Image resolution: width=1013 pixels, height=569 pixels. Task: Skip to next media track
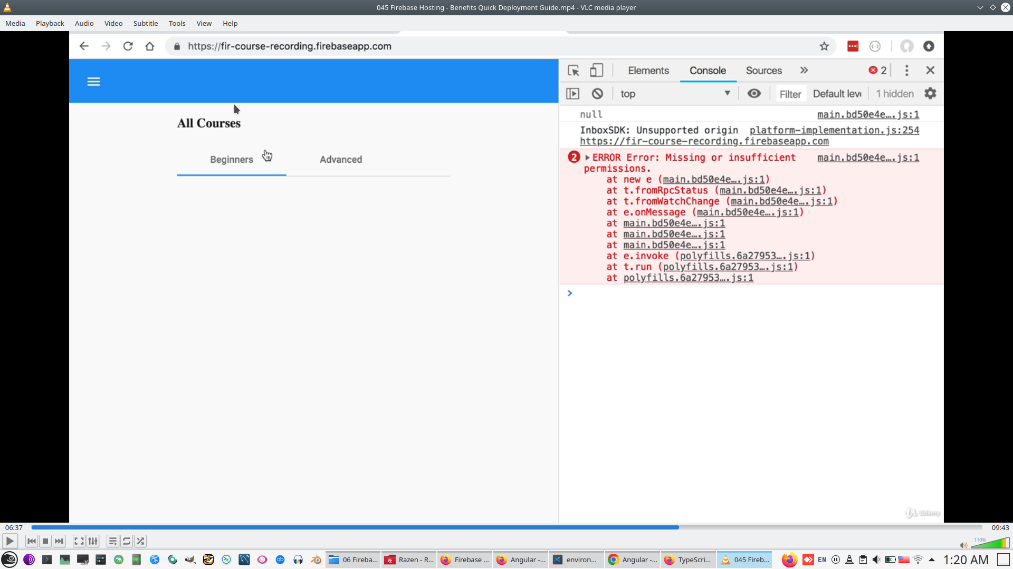pos(59,541)
